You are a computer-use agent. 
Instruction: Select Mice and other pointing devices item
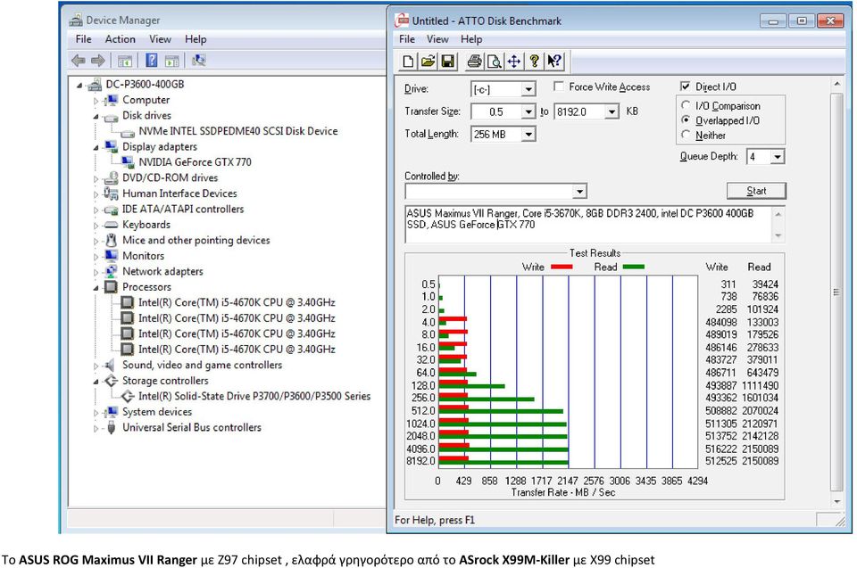coord(196,241)
